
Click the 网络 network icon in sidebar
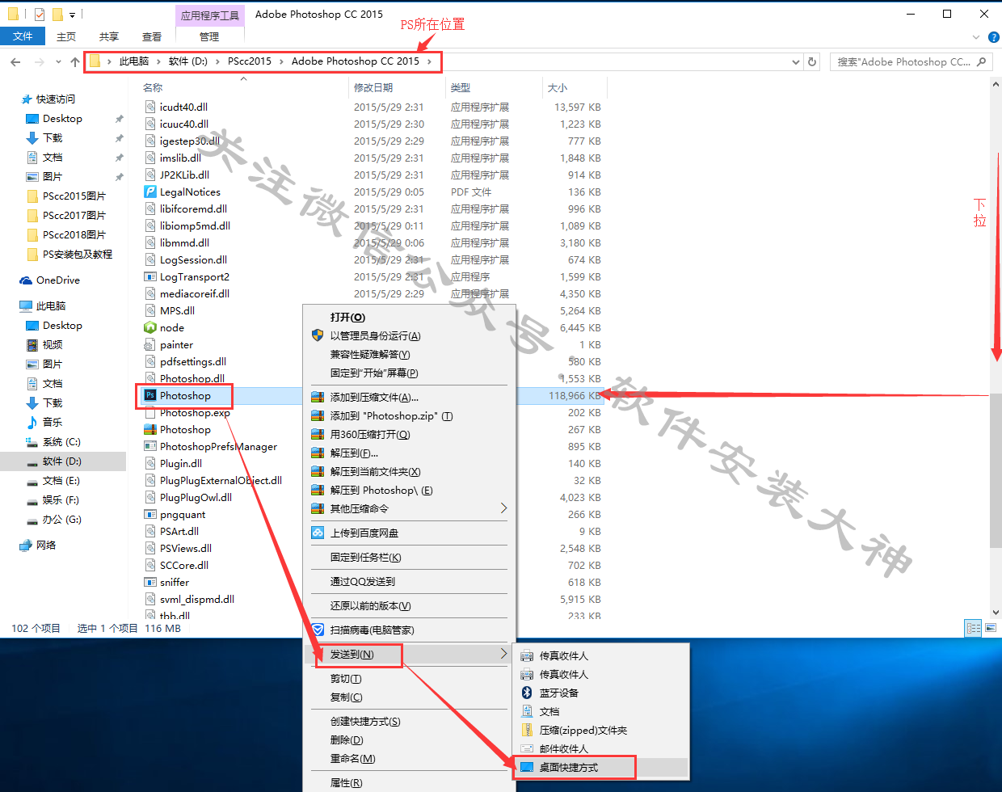26,546
